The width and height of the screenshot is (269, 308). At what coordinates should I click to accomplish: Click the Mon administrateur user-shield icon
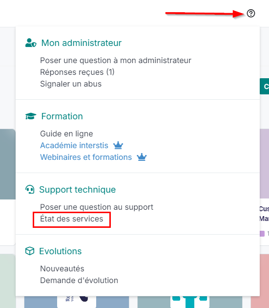point(31,43)
